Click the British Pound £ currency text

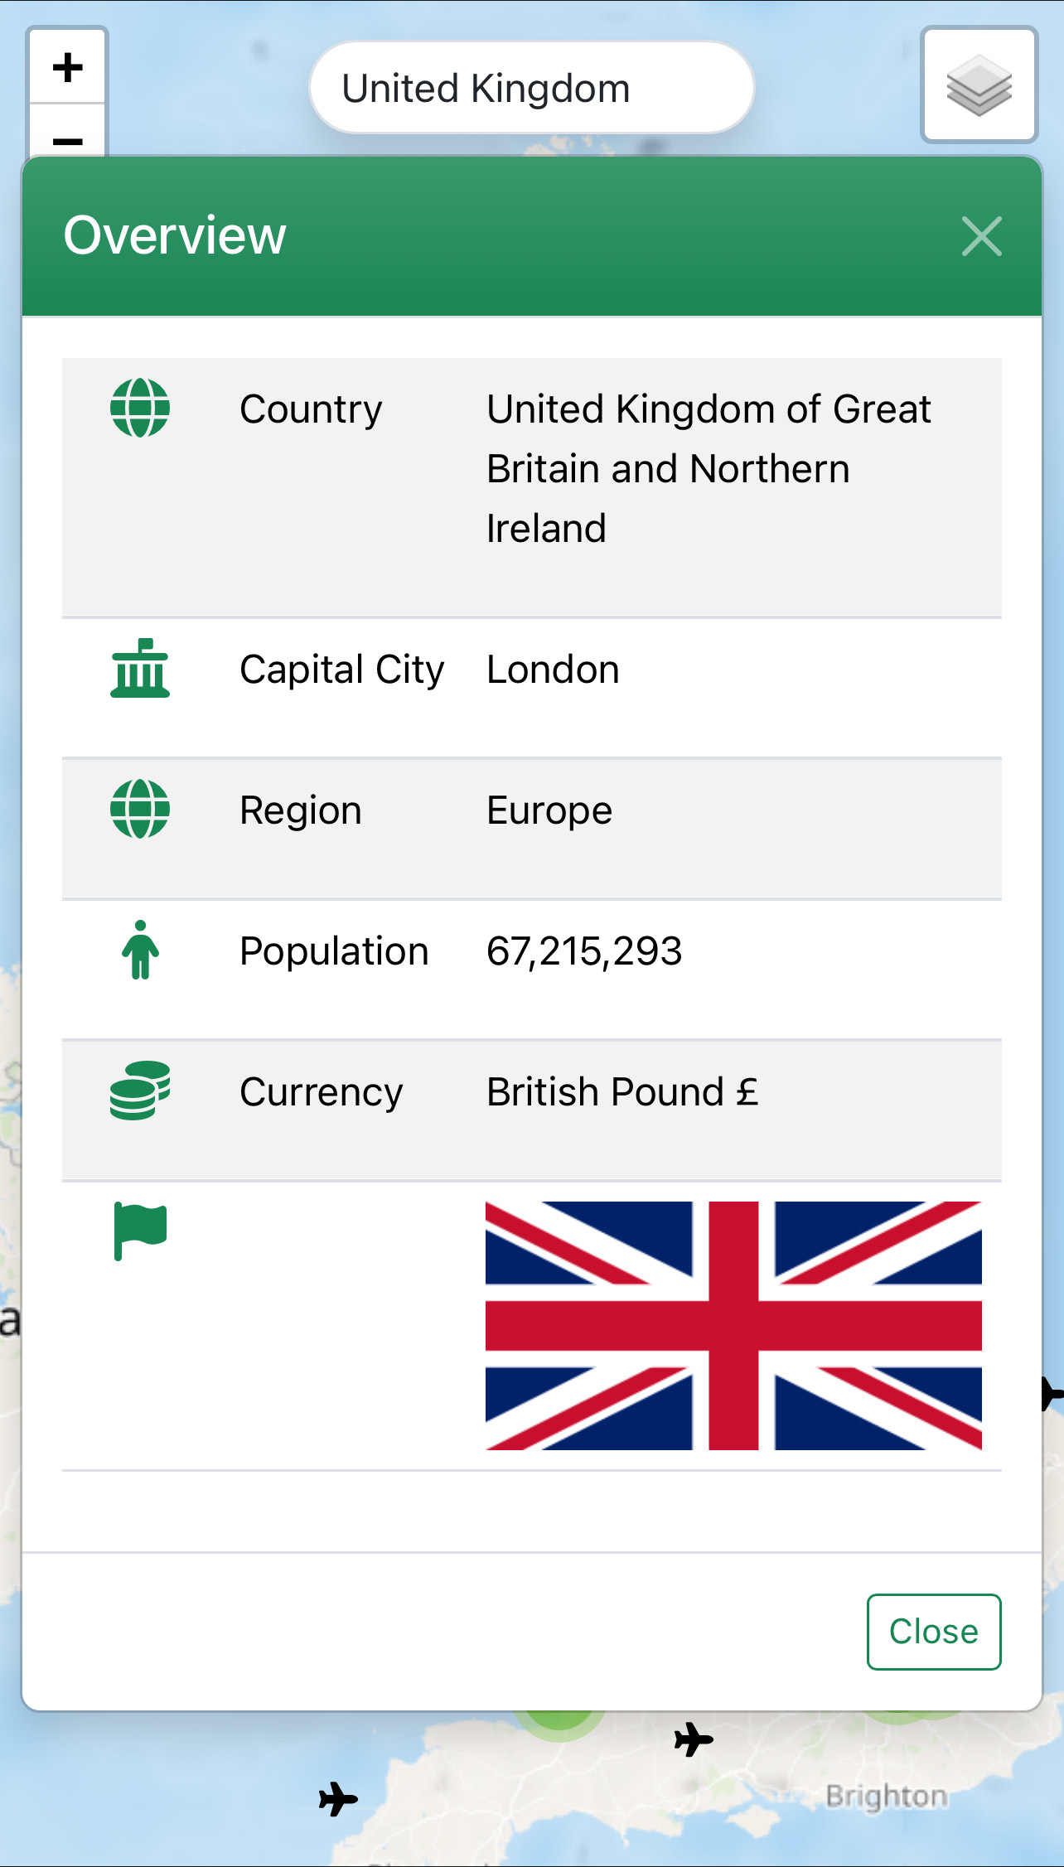point(622,1092)
